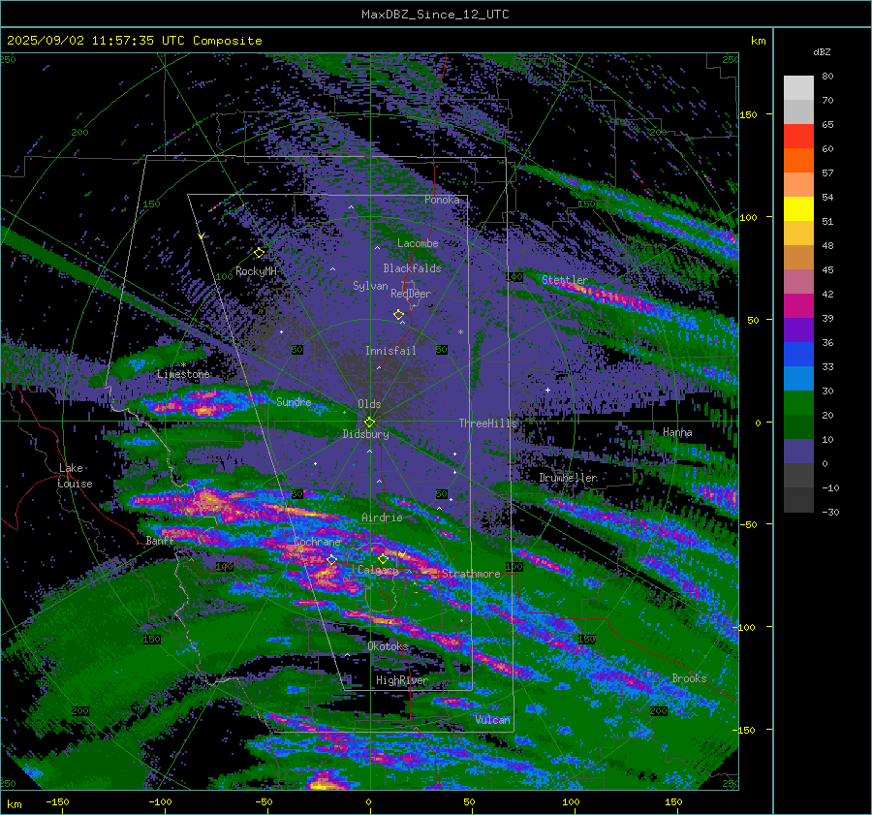Click the yellow diamond marker above RockyMH
Screen dimensions: 872x815
[x=259, y=253]
